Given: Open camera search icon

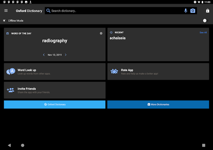Looking at the screenshot, I should pos(193,11).
